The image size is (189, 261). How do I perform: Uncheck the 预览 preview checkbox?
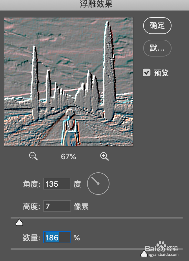147,72
